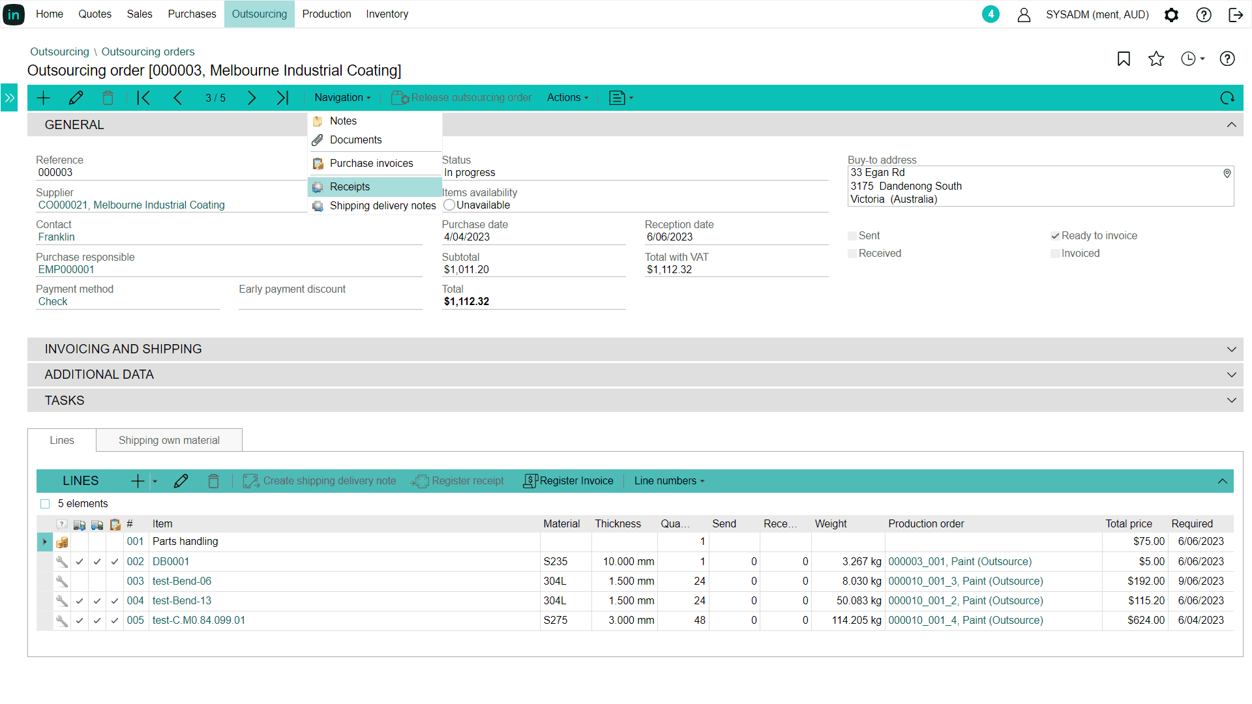The image size is (1252, 704).
Task: Open the Line numbers dropdown
Action: point(669,481)
